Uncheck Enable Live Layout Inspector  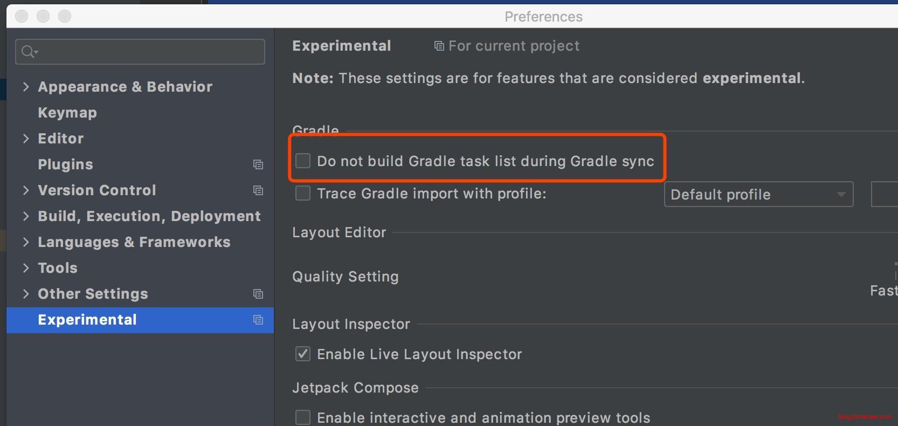(303, 354)
